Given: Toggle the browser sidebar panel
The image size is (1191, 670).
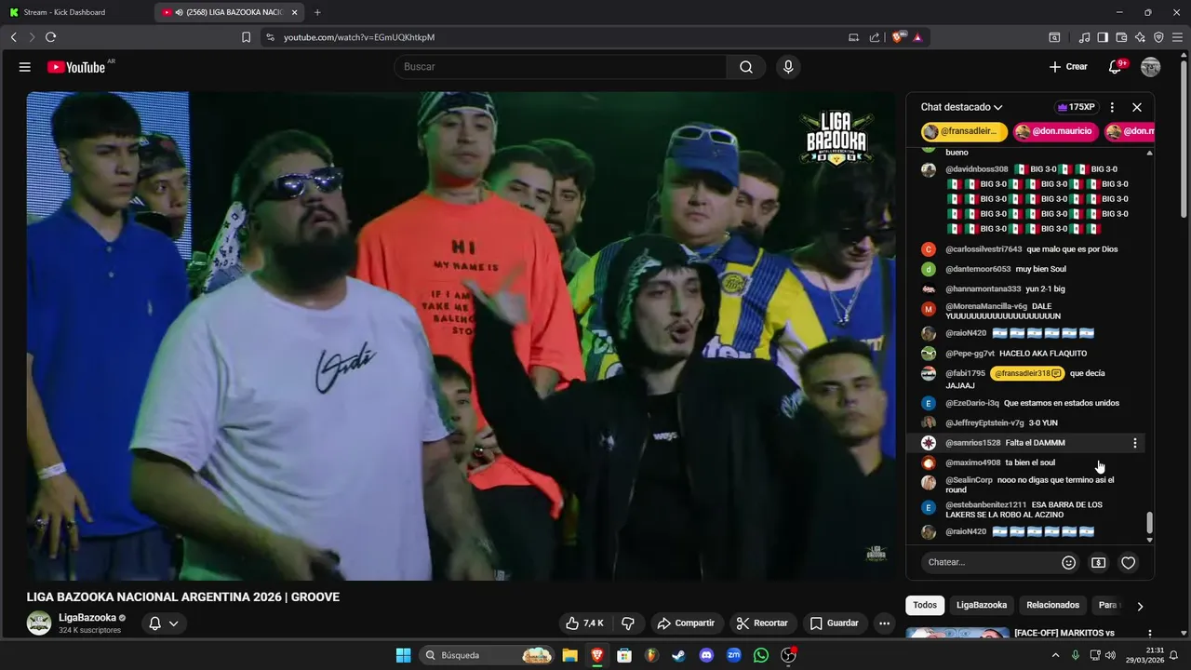Looking at the screenshot, I should (x=1103, y=37).
